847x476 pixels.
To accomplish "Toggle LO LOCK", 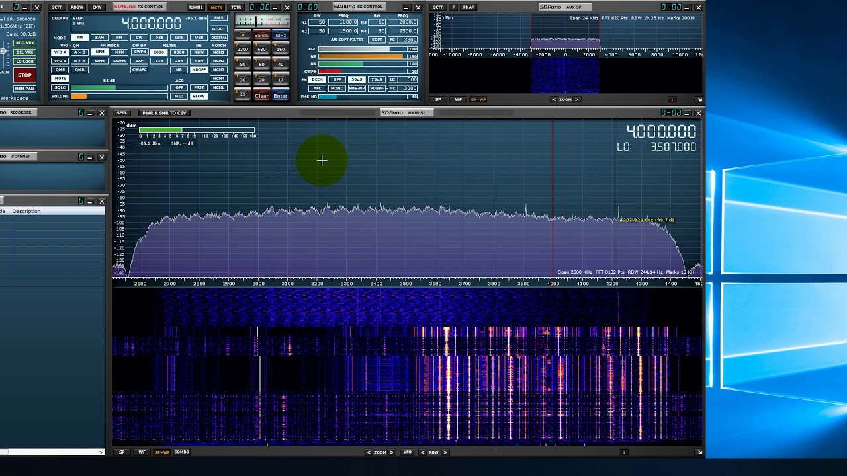I will click(x=24, y=61).
